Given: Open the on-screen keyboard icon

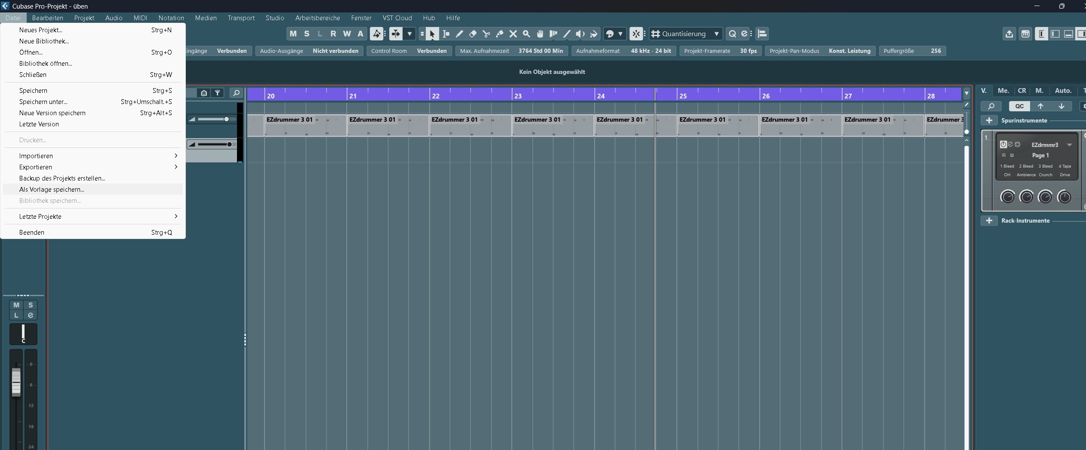Looking at the screenshot, I should click(x=1026, y=34).
